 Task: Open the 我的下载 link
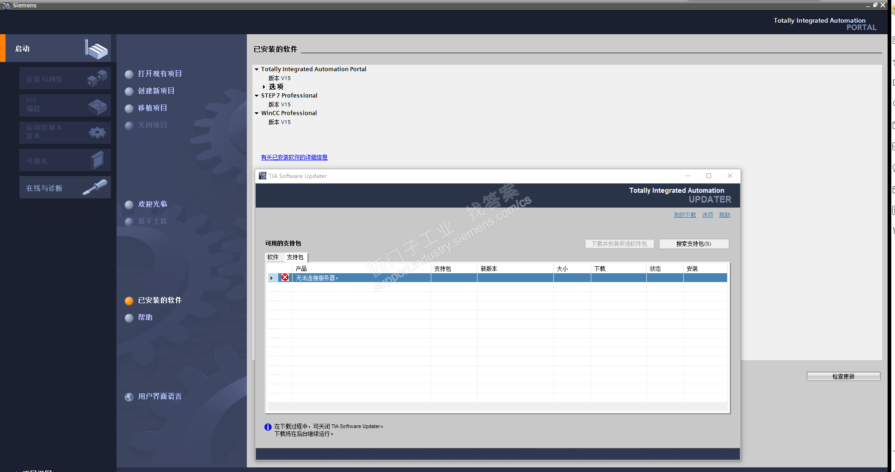(685, 215)
